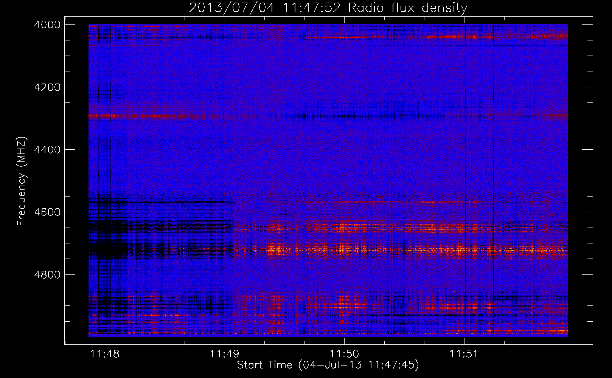Click the 11:49 time axis label
The width and height of the screenshot is (612, 378).
point(225,354)
